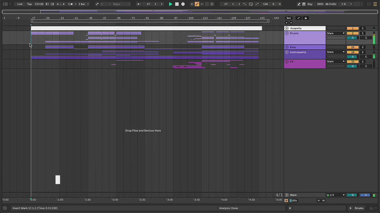This screenshot has width=380, height=213.
Task: Open the Major scale dropdown
Action: [x=121, y=4]
